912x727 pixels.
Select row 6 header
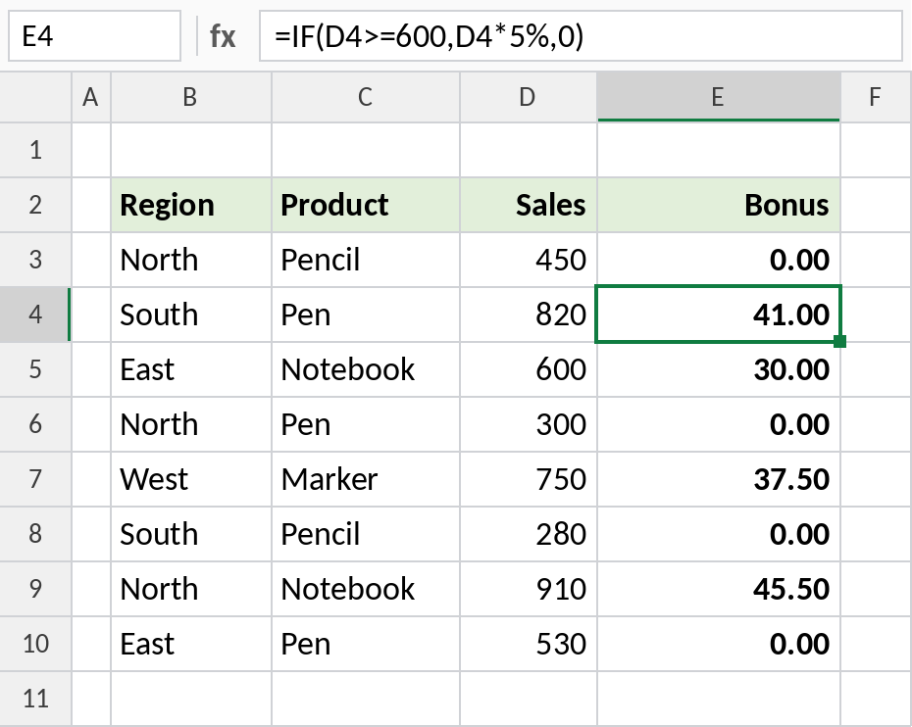click(35, 424)
